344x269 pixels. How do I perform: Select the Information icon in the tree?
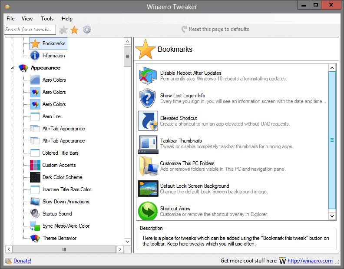(35, 56)
